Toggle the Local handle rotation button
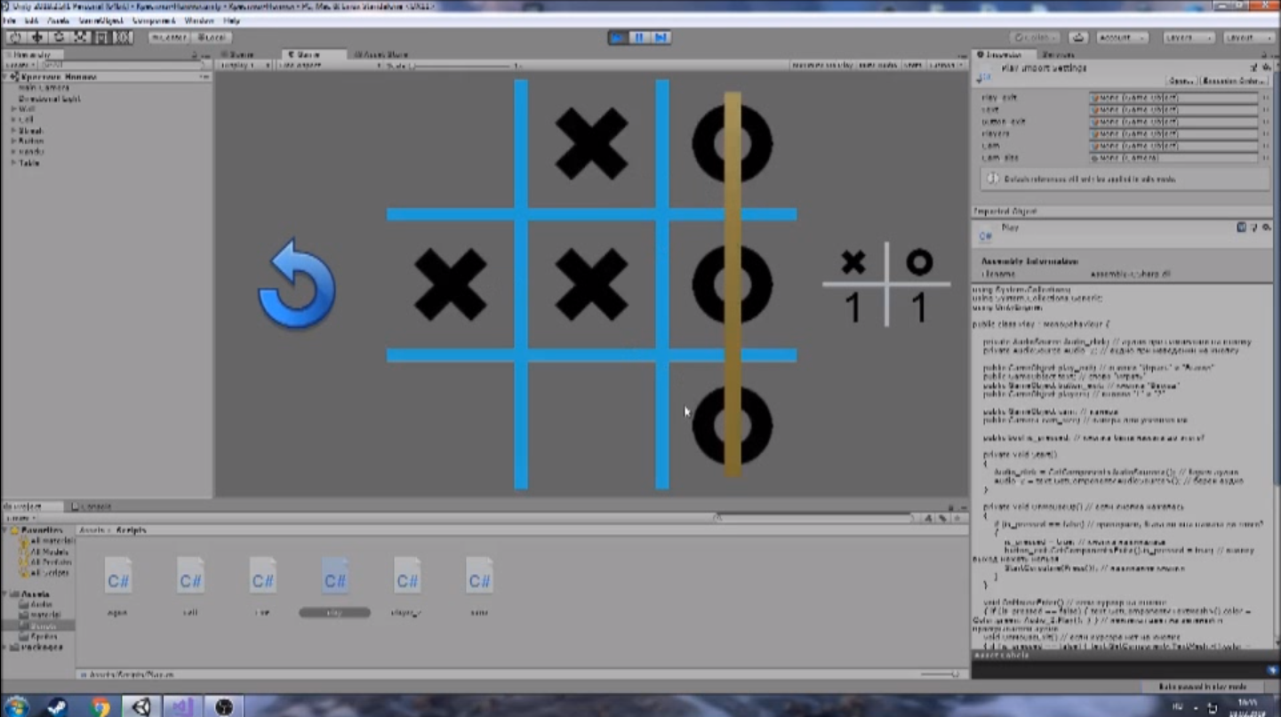This screenshot has height=717, width=1281. click(212, 37)
